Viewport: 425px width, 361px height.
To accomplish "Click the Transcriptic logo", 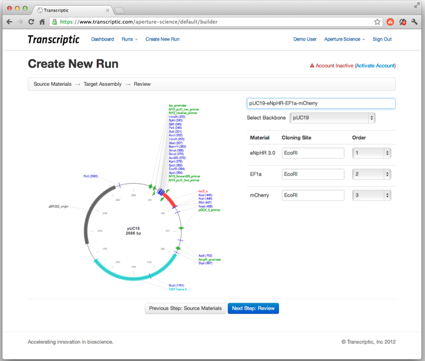I will (53, 39).
